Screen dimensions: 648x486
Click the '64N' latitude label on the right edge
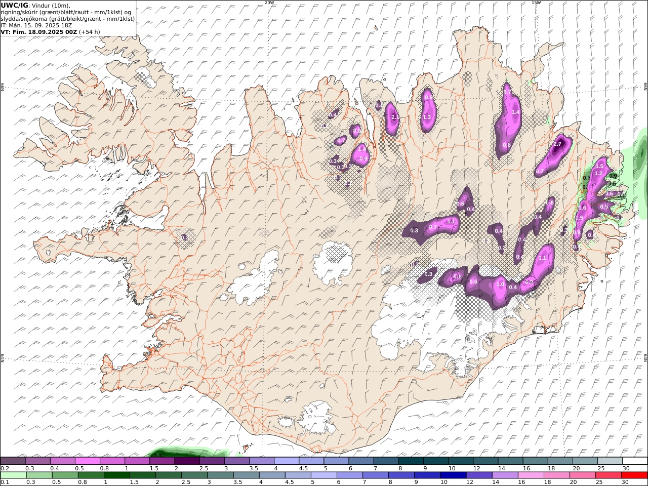(x=645, y=357)
